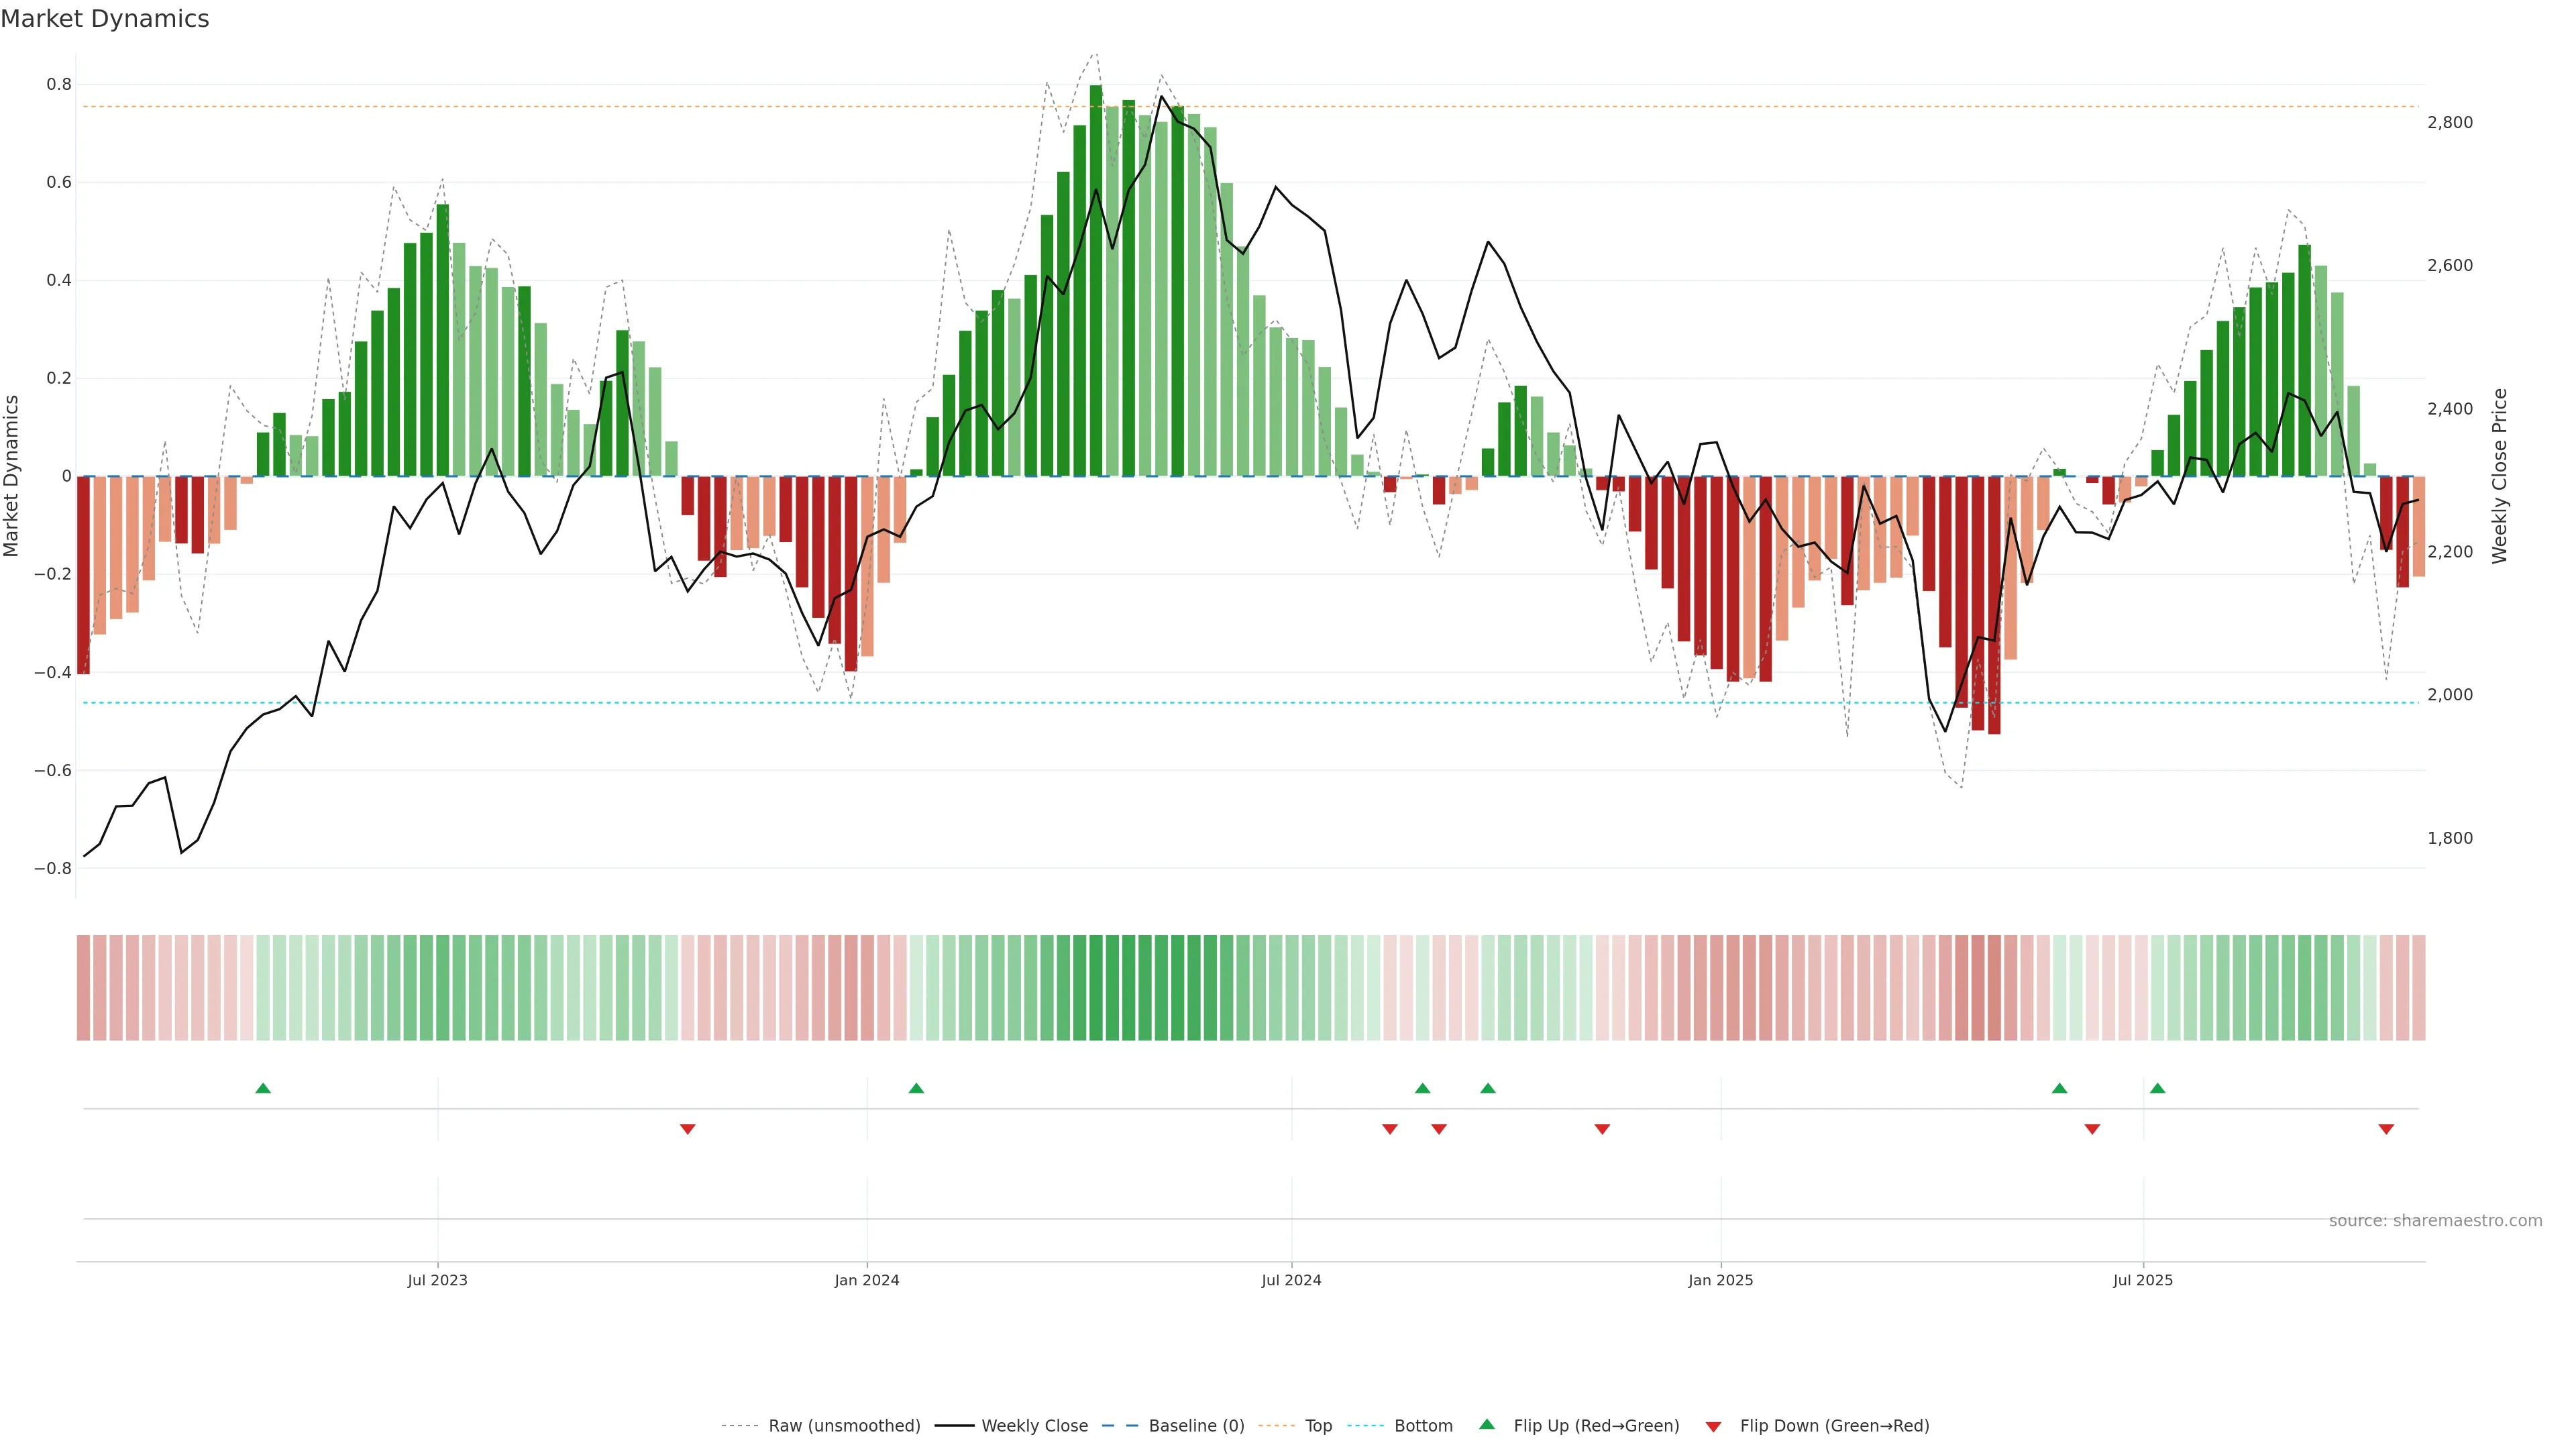Viewport: 2576px width, 1449px height.
Task: Click the leftmost flip-down marker after Jul 2024
Action: [1389, 1129]
